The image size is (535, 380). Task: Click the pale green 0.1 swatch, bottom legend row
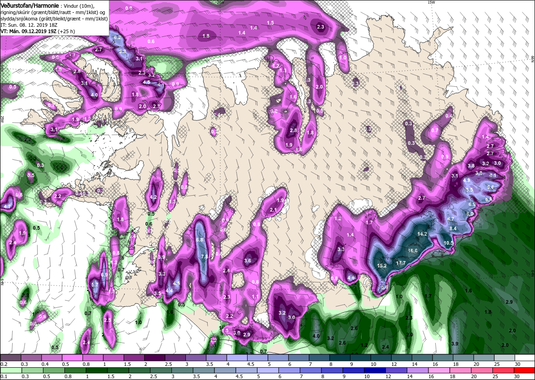pos(10,371)
